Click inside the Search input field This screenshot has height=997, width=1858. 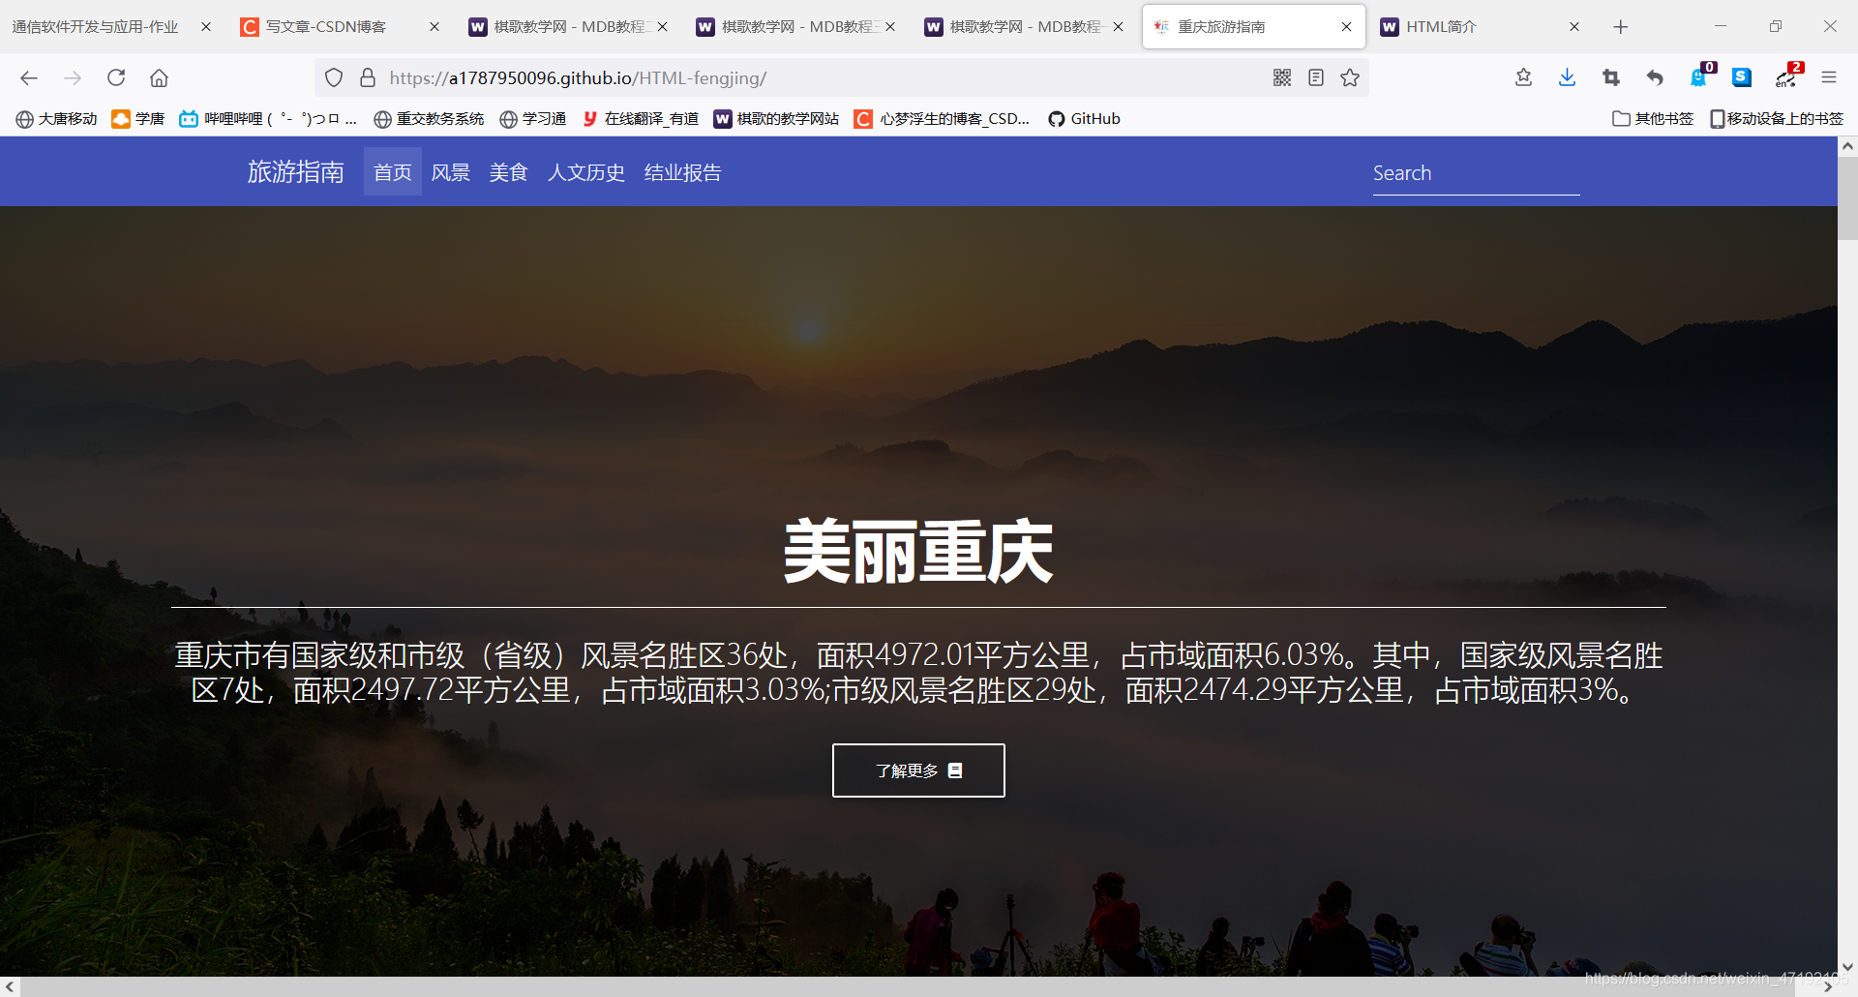click(x=1471, y=172)
